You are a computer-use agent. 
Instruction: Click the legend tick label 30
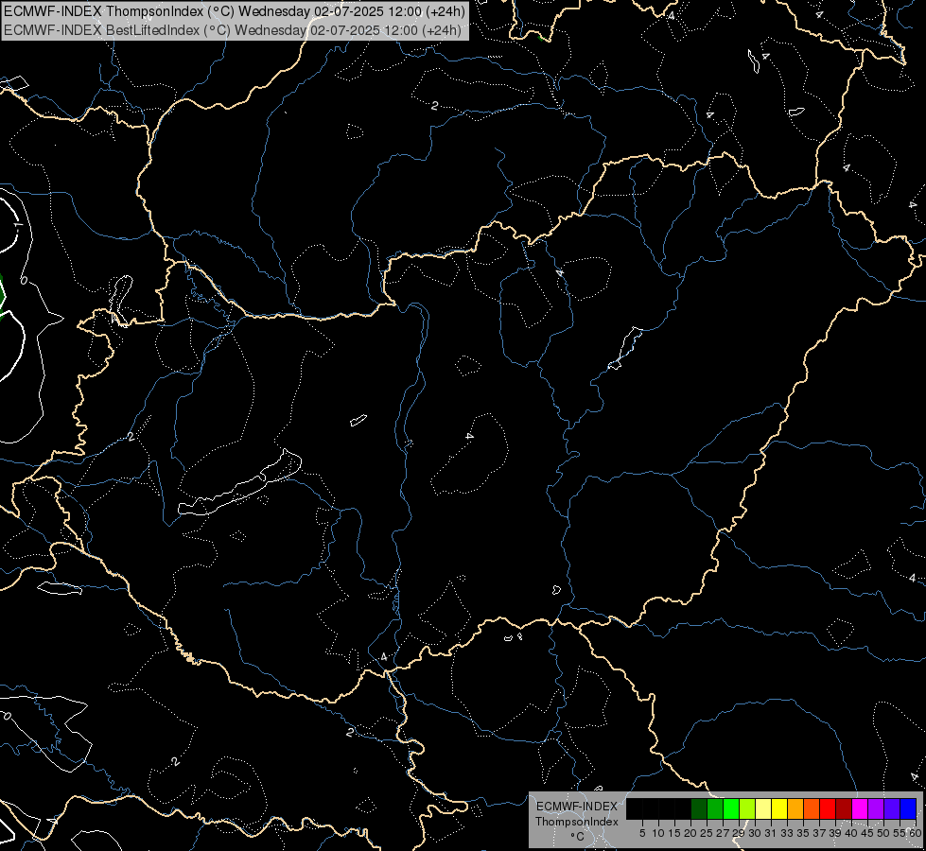tap(755, 833)
